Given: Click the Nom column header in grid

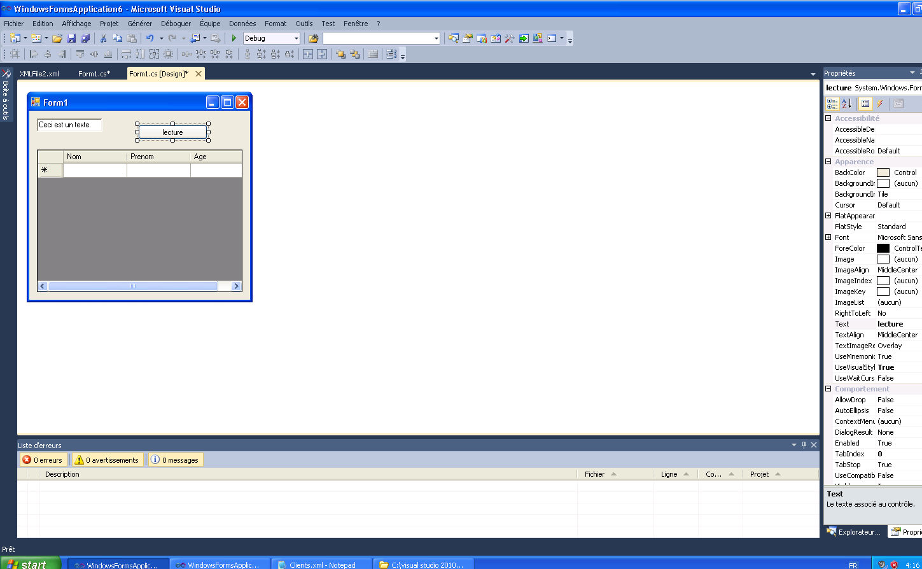Looking at the screenshot, I should (95, 157).
